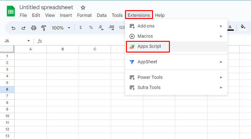Screen dimensions: 251x139
Task: Open the Data menu
Action: click(x=102, y=15)
